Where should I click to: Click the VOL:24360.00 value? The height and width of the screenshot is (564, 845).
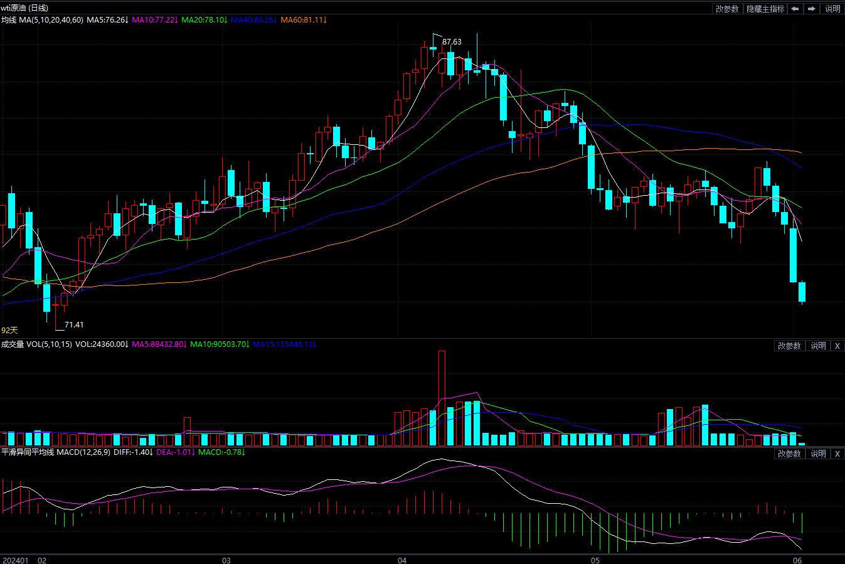click(x=102, y=344)
